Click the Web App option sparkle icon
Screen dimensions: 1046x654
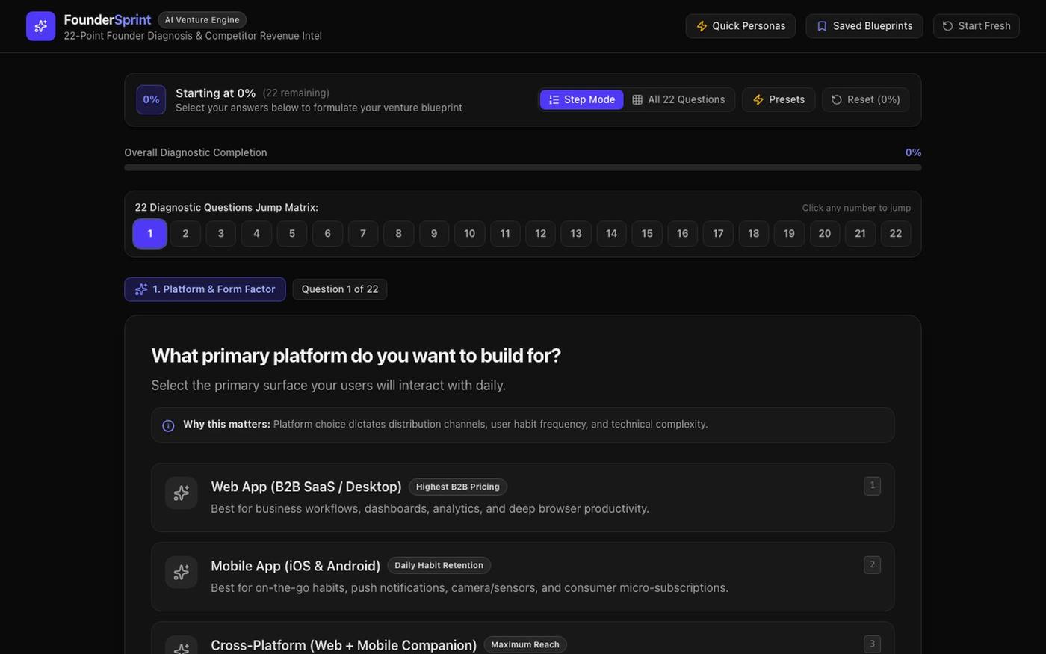click(181, 493)
